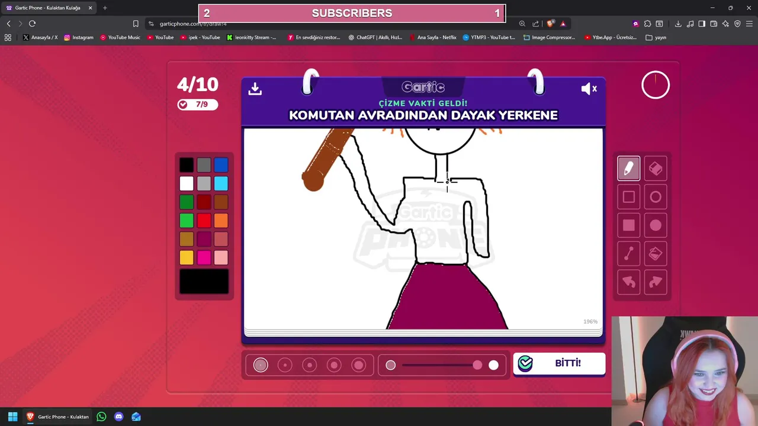Pick the bright red color swatch
The width and height of the screenshot is (758, 426).
[204, 221]
